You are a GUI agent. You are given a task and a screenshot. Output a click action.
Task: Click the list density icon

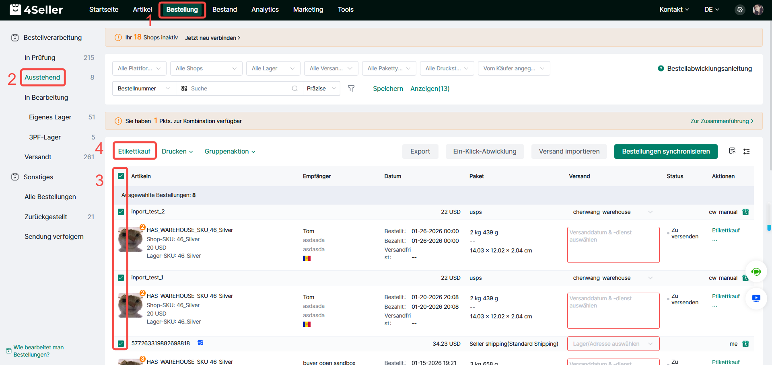coord(746,152)
